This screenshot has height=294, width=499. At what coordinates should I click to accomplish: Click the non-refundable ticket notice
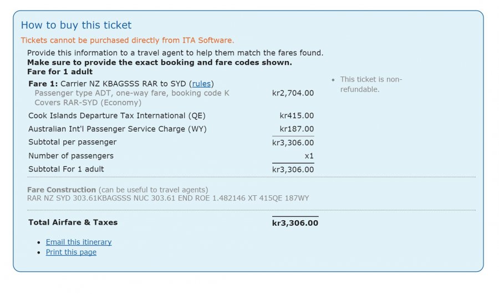(x=371, y=84)
